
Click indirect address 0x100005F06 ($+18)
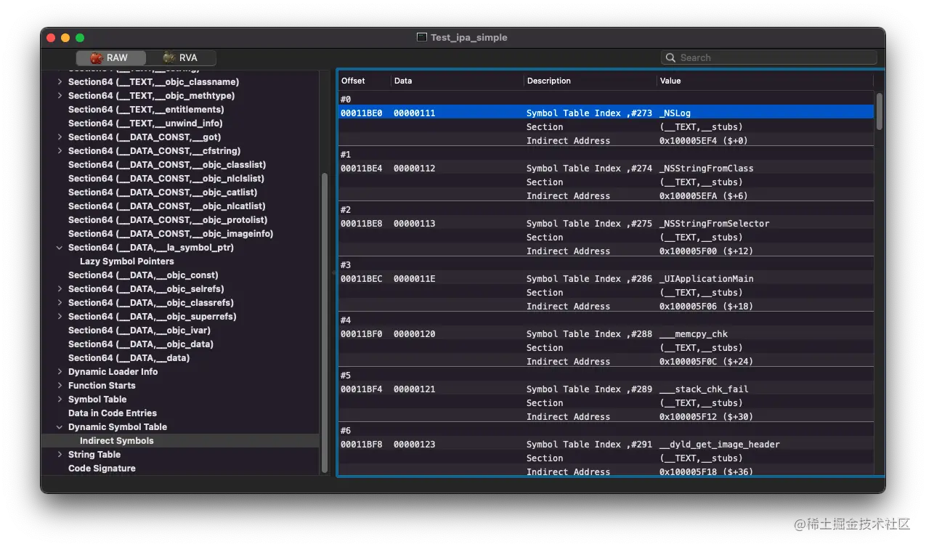click(706, 306)
